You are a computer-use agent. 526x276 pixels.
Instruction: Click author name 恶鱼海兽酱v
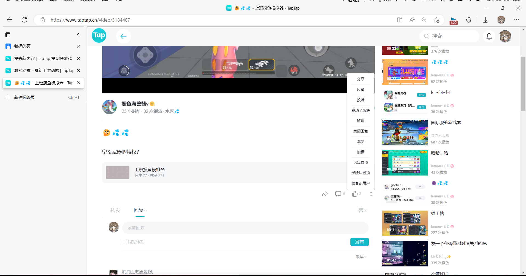[135, 104]
